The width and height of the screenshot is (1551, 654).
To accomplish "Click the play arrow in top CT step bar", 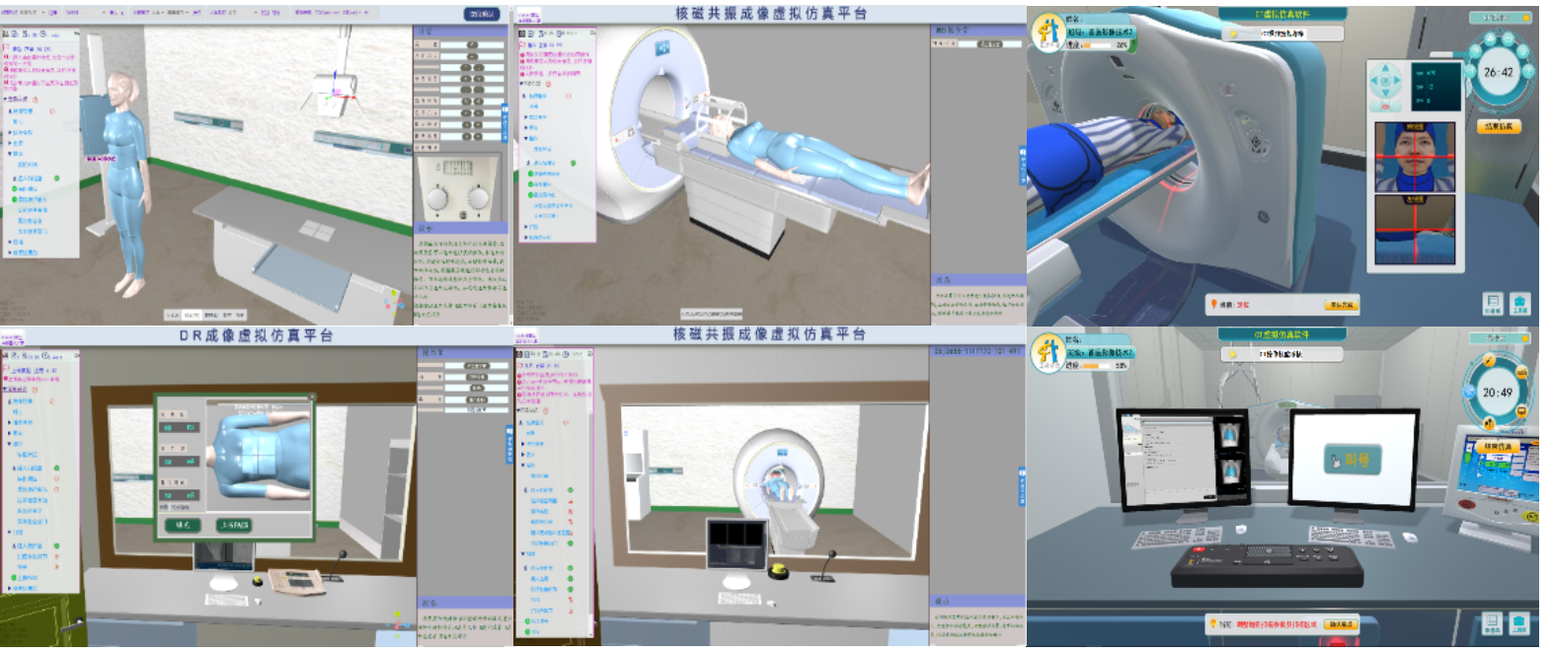I will 1233,34.
